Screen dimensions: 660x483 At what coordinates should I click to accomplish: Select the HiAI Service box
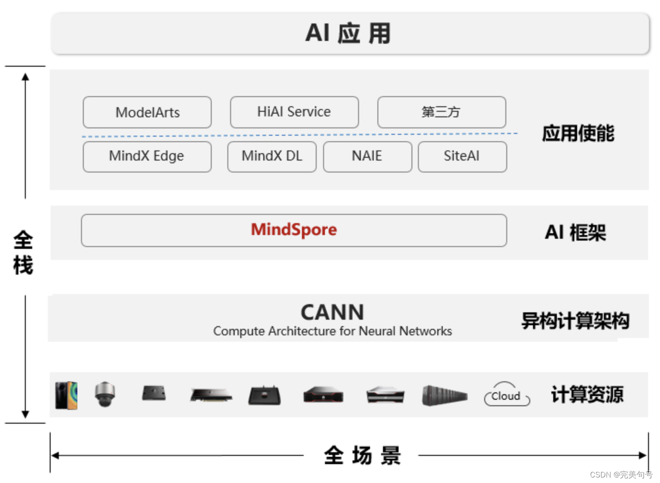pos(295,112)
